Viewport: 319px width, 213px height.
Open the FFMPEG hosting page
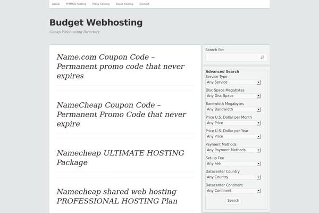(x=76, y=4)
